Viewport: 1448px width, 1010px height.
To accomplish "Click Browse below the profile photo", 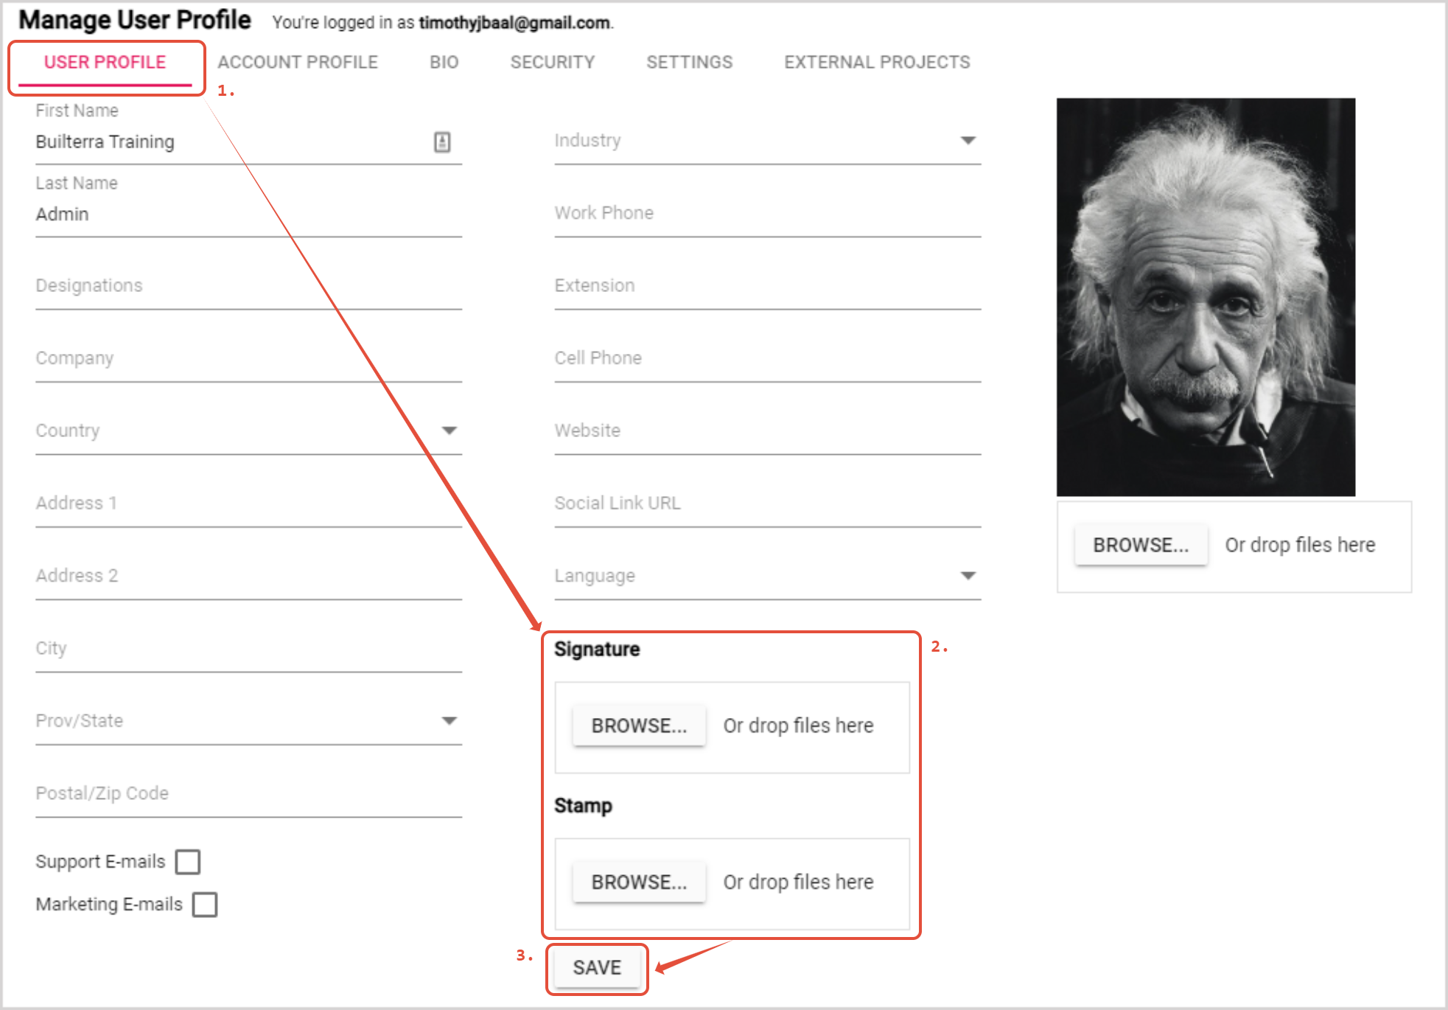I will [1140, 545].
